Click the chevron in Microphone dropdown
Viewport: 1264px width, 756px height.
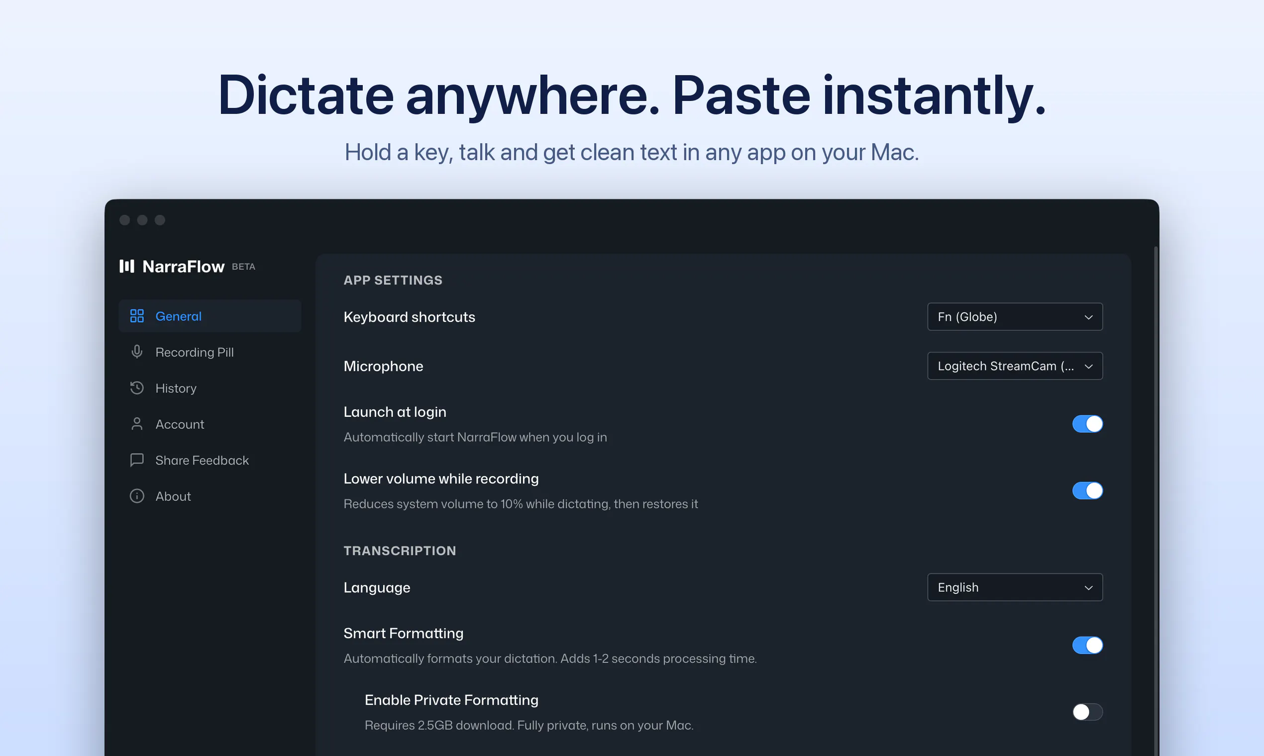click(1088, 366)
